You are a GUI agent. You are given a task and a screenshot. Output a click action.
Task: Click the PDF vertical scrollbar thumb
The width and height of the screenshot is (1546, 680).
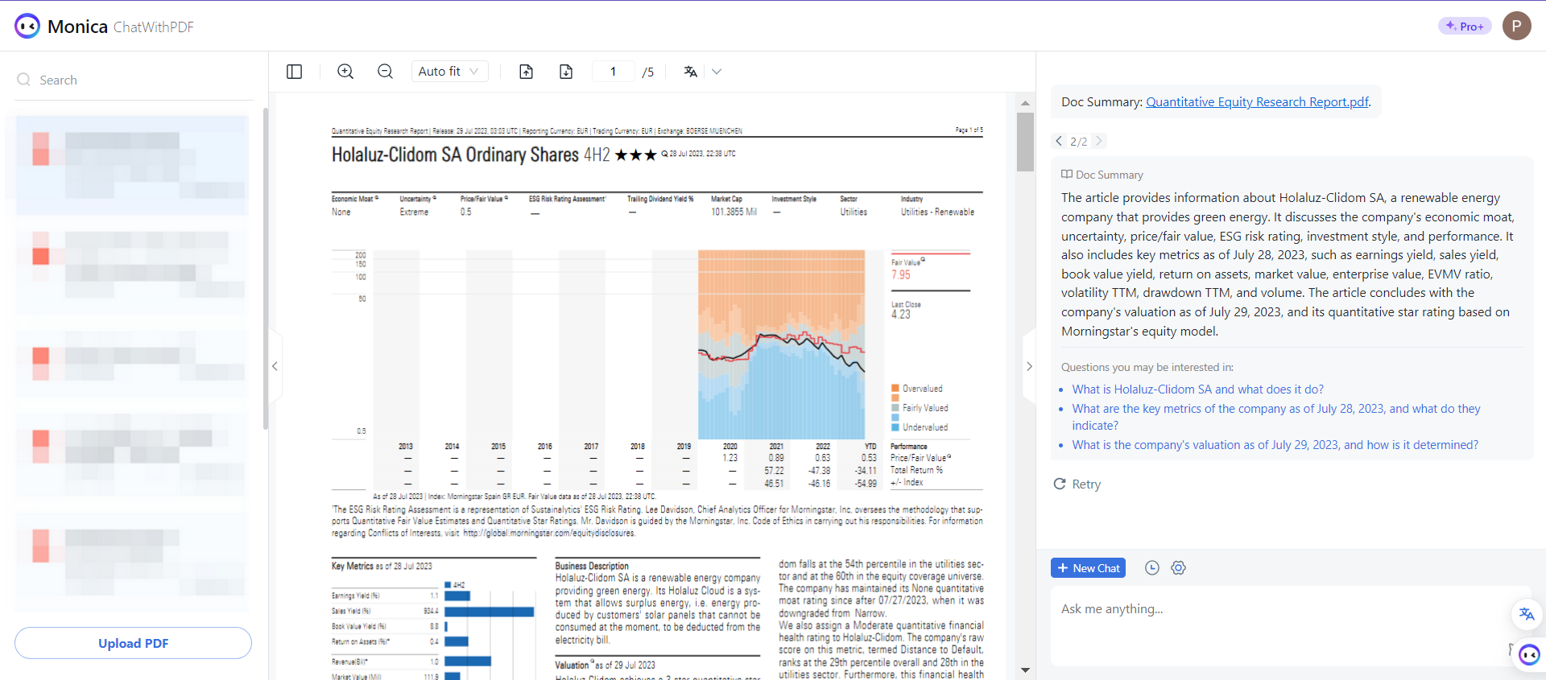(x=1025, y=142)
